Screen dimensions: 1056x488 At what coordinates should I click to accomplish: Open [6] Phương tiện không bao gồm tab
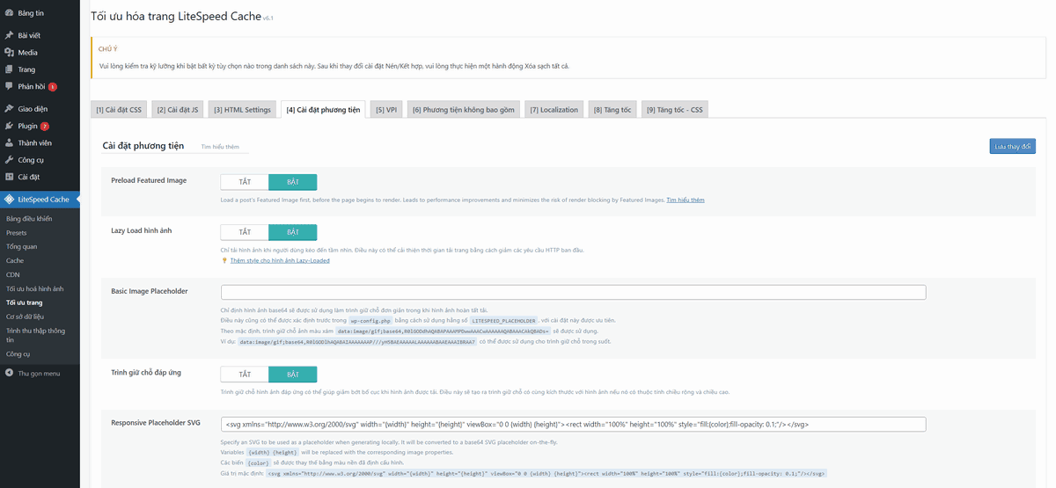(464, 110)
